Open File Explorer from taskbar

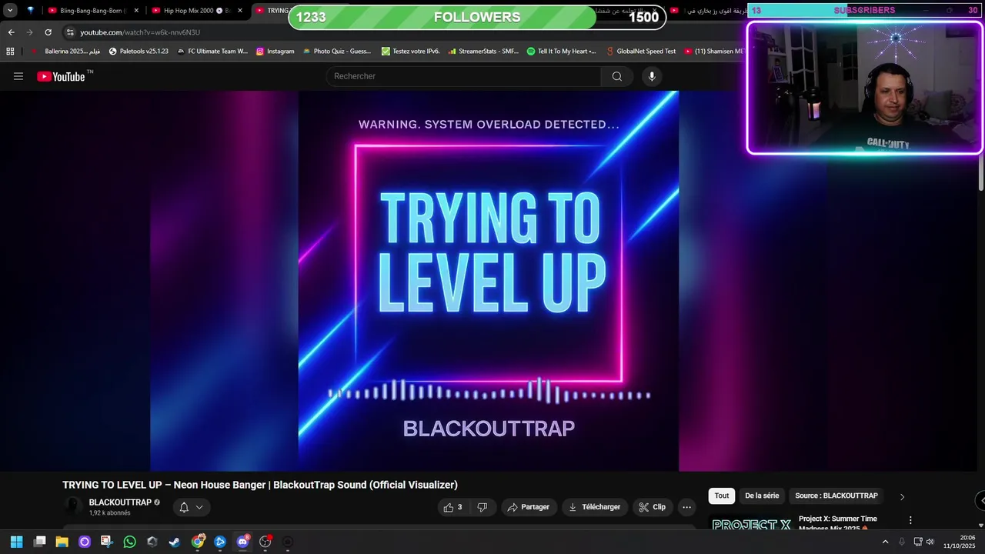(x=62, y=542)
